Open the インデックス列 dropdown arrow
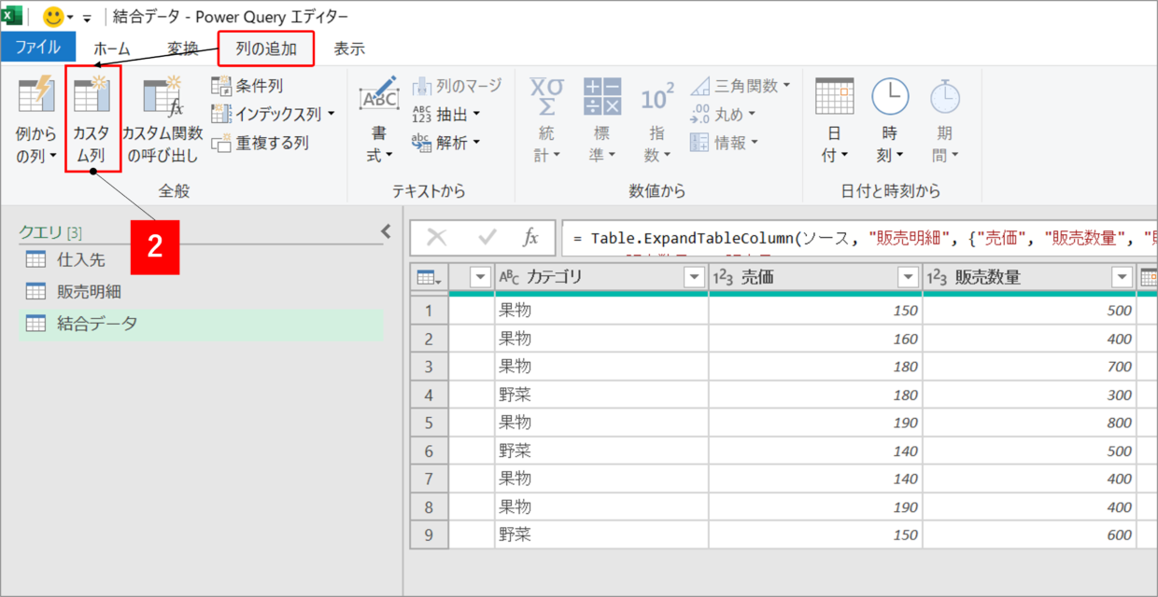Screen dimensions: 1158x597 pyautogui.click(x=331, y=115)
